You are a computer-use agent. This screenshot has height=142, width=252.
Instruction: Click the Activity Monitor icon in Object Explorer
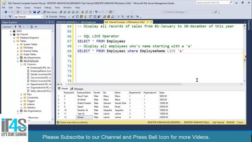point(36,27)
